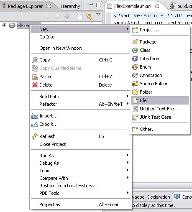This screenshot has width=192, height=212.
Task: Click the F5 shortcut label
Action: 101,136
